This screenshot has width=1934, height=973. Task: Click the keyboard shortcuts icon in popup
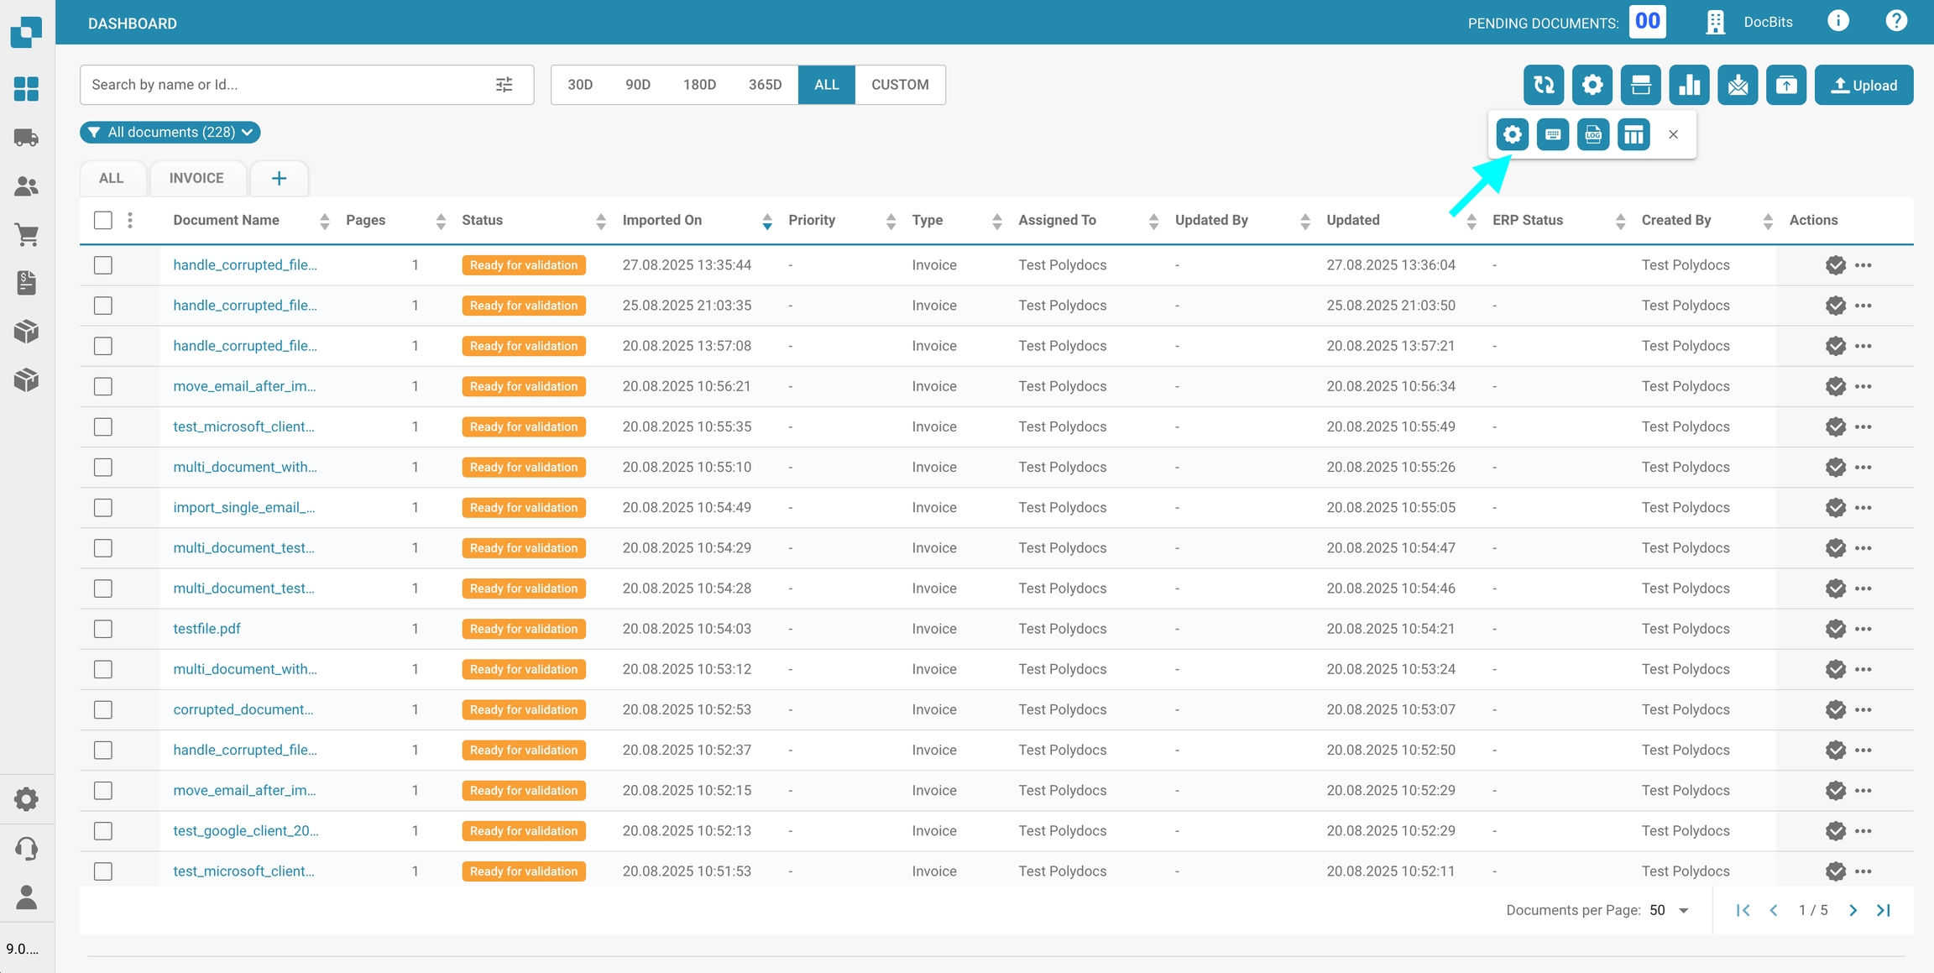click(x=1552, y=134)
